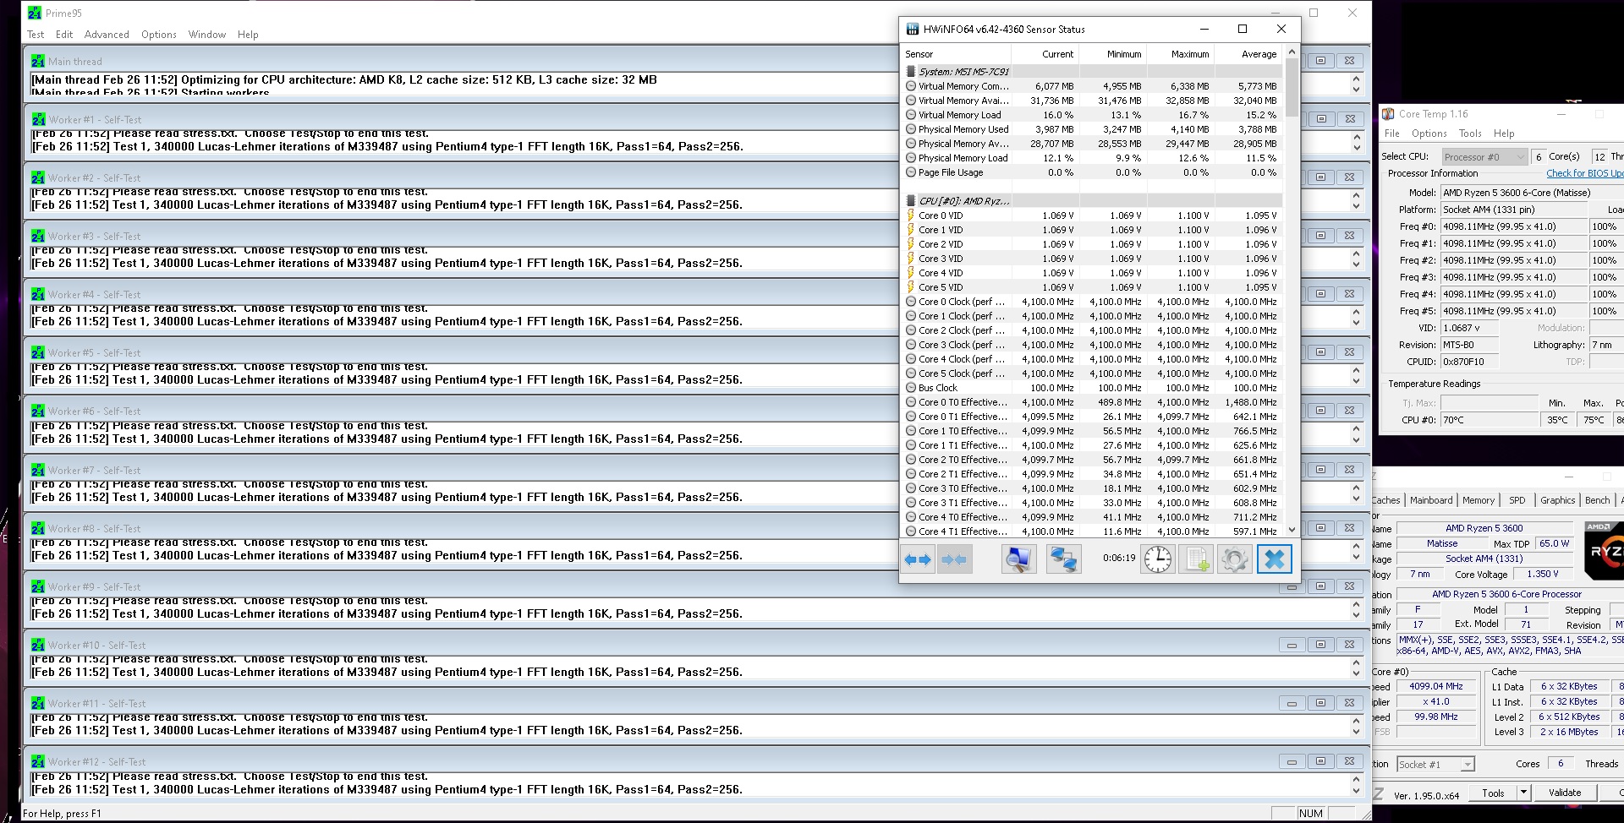Click the CPU #0 70°C temperature reading
Viewport: 1624px width, 823px height.
click(x=1489, y=420)
